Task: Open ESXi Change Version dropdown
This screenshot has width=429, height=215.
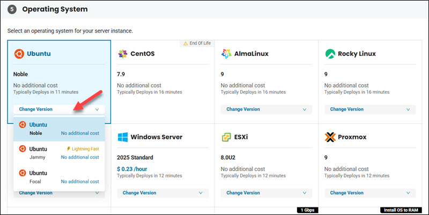Action: pyautogui.click(x=266, y=193)
